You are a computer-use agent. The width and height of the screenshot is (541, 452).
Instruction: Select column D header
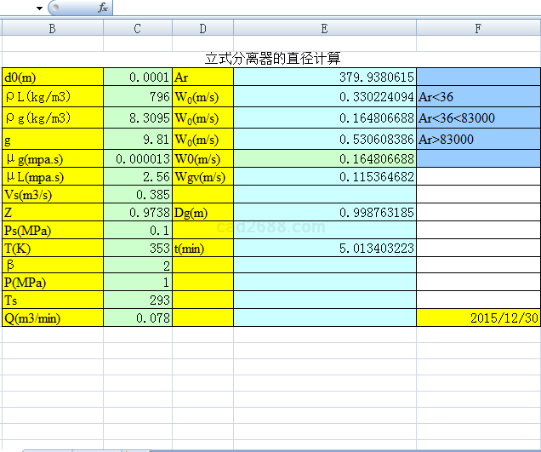click(202, 29)
